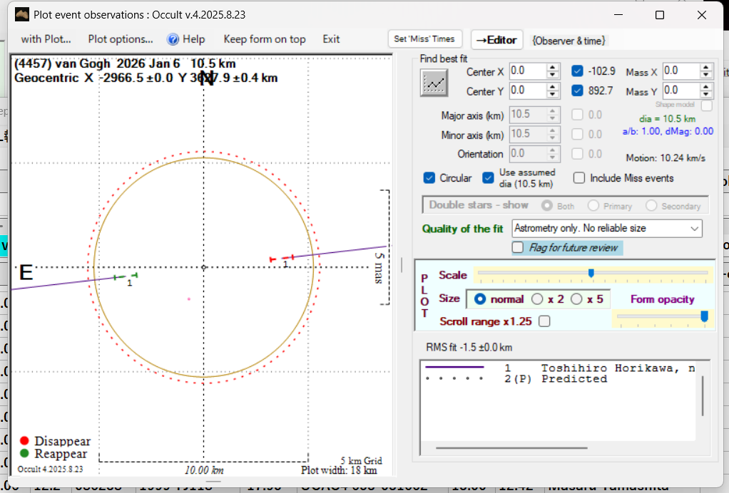Screen dimensions: 729x493
Task: Increase Center X using the up arrow
Action: [x=553, y=68]
